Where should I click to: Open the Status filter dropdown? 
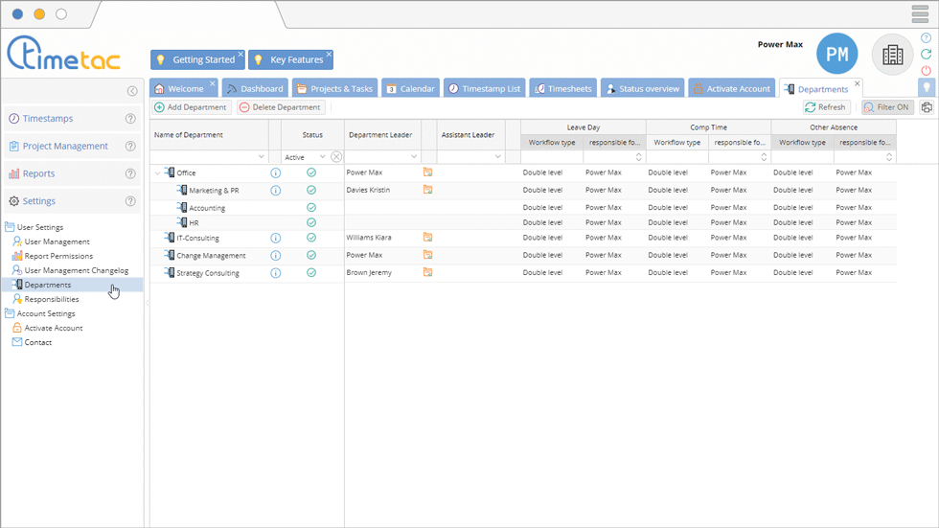click(x=322, y=157)
